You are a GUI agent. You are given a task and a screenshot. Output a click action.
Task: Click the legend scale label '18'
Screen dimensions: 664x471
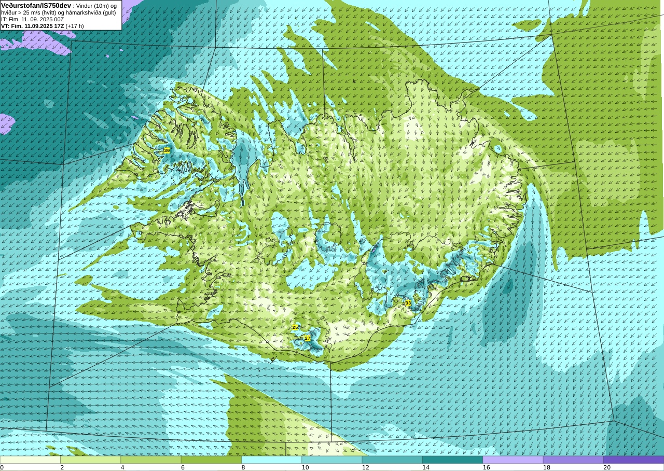point(547,467)
